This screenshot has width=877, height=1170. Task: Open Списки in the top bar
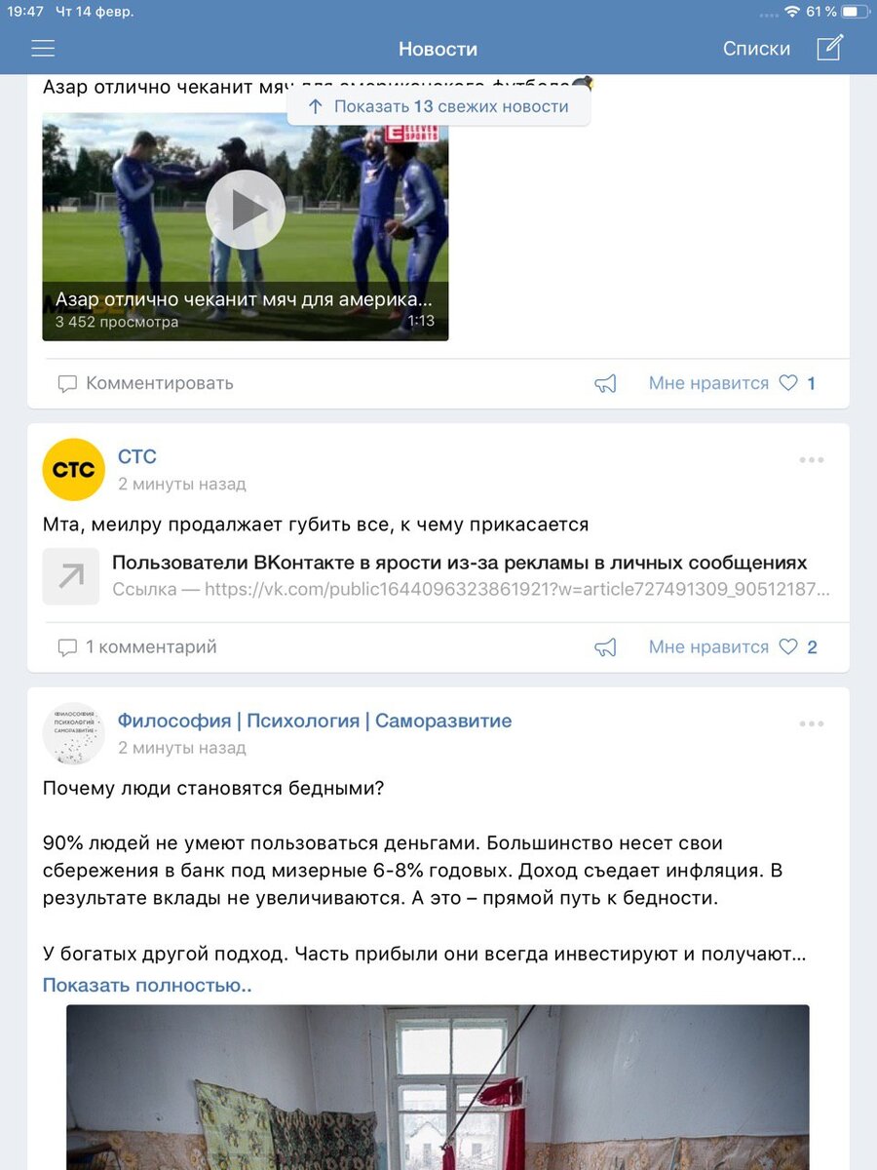click(x=756, y=49)
